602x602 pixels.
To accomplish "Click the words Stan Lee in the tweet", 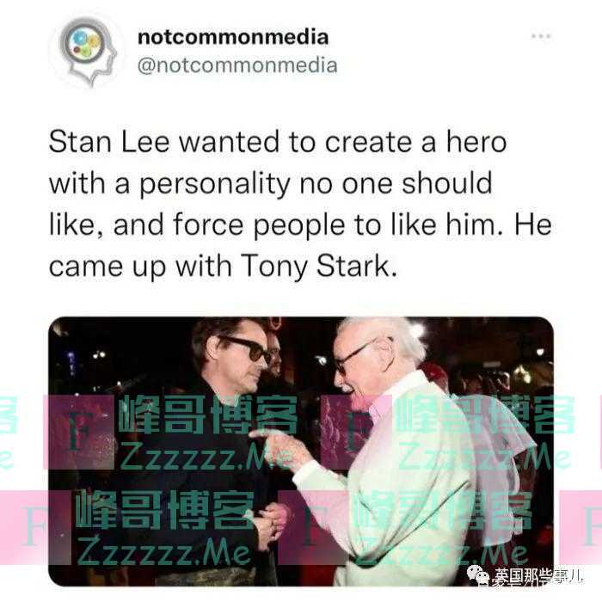I will pyautogui.click(x=109, y=142).
